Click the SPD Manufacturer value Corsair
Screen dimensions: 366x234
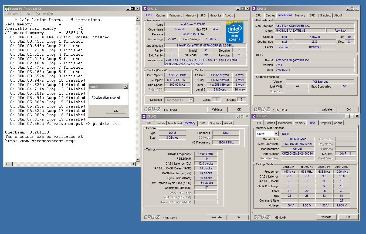click(297, 149)
